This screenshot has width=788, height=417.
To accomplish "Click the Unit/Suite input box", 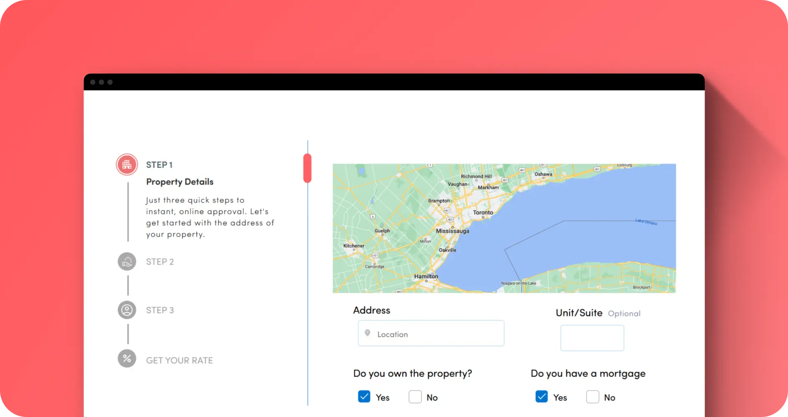I will pos(592,338).
